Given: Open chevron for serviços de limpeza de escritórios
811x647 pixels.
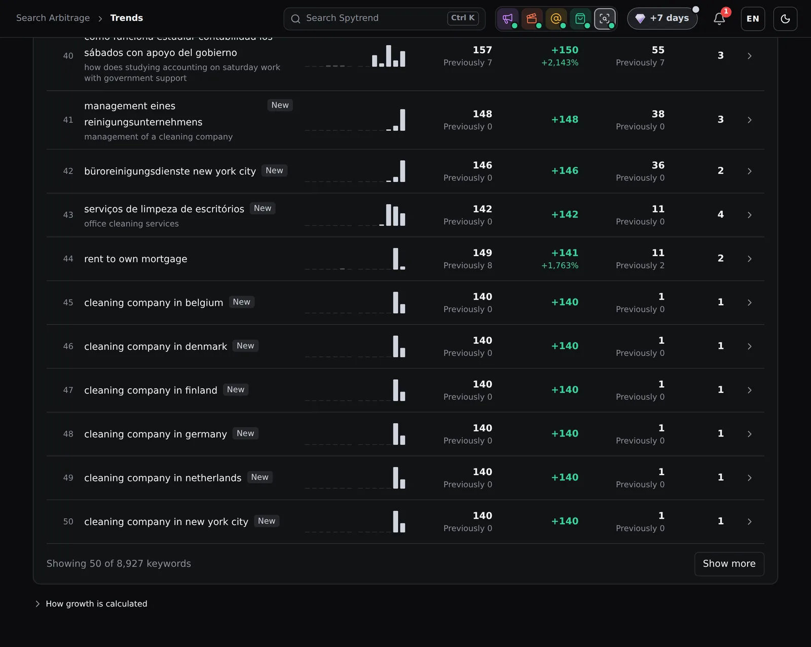Looking at the screenshot, I should (749, 215).
